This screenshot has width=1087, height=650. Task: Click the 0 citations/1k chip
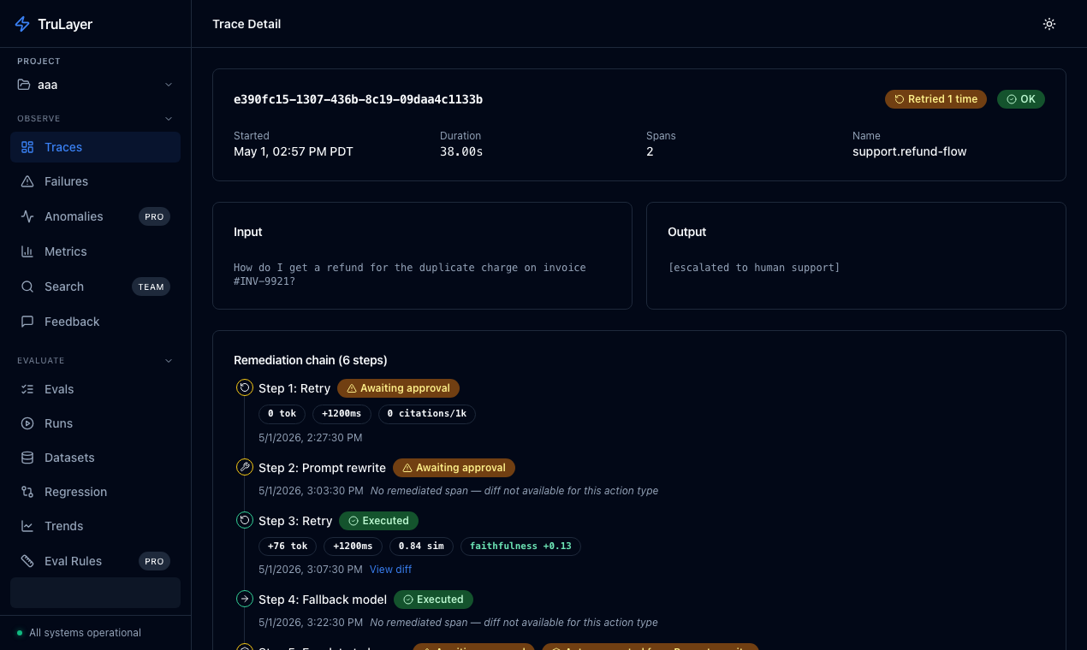coord(427,414)
